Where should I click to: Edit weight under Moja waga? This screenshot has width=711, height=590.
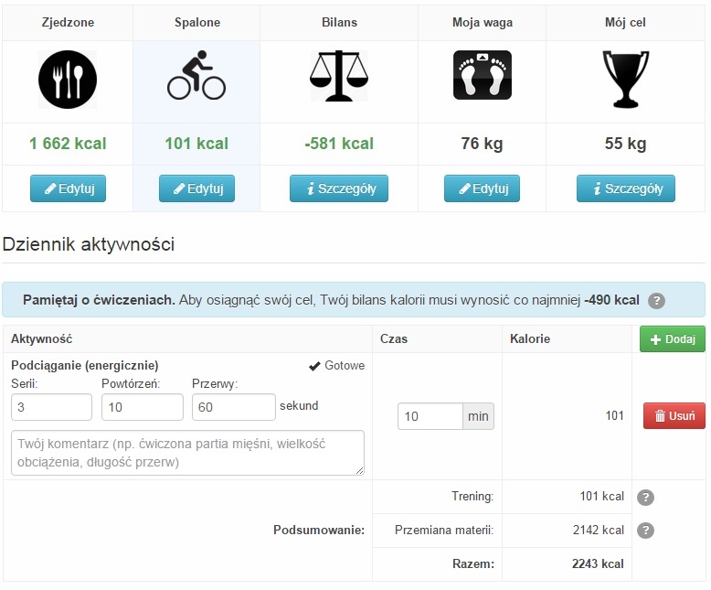(482, 188)
